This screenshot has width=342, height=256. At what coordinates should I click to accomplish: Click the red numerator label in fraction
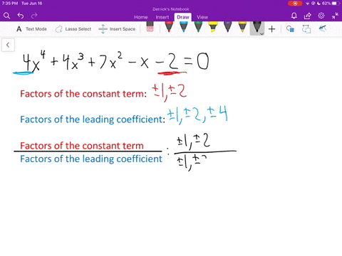point(82,146)
